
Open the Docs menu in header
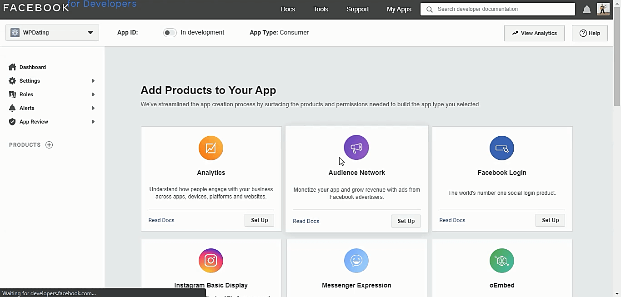[288, 9]
